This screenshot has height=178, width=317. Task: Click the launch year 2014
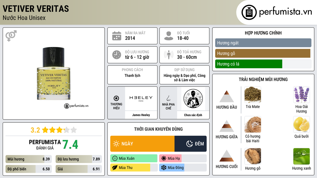(130, 38)
